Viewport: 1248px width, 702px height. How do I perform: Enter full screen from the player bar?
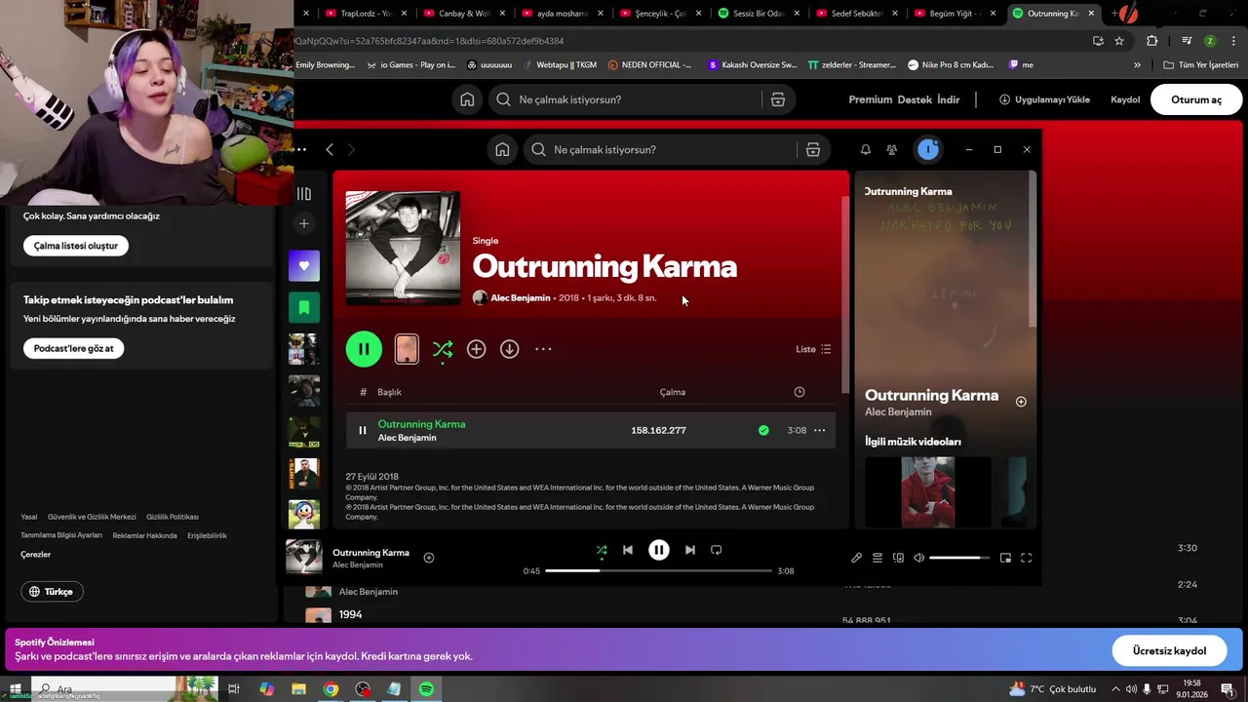[x=1026, y=558]
